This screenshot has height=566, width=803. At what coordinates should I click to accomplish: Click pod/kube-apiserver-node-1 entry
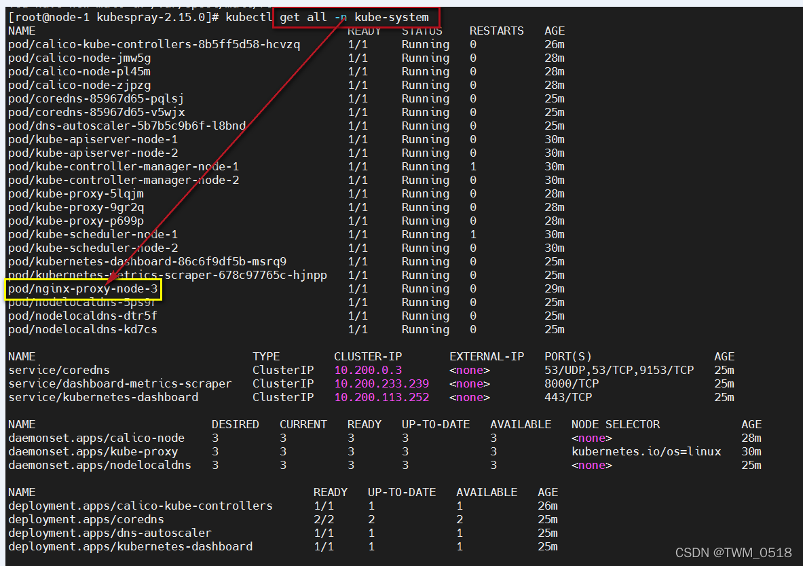(x=93, y=140)
